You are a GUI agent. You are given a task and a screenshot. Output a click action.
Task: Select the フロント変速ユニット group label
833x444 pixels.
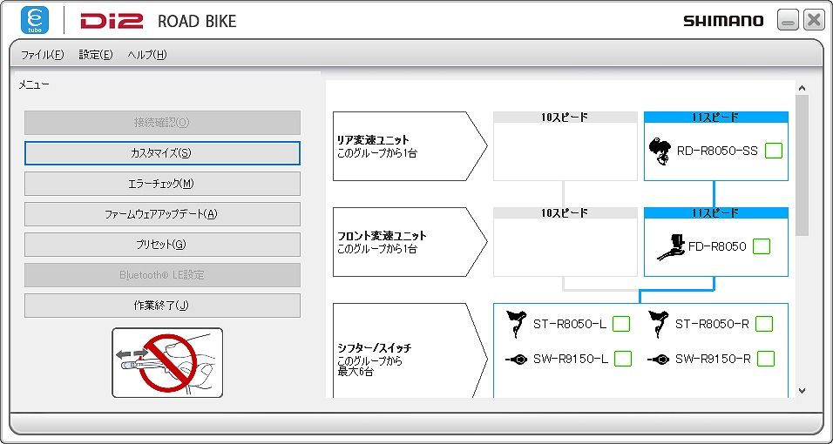[x=410, y=242]
